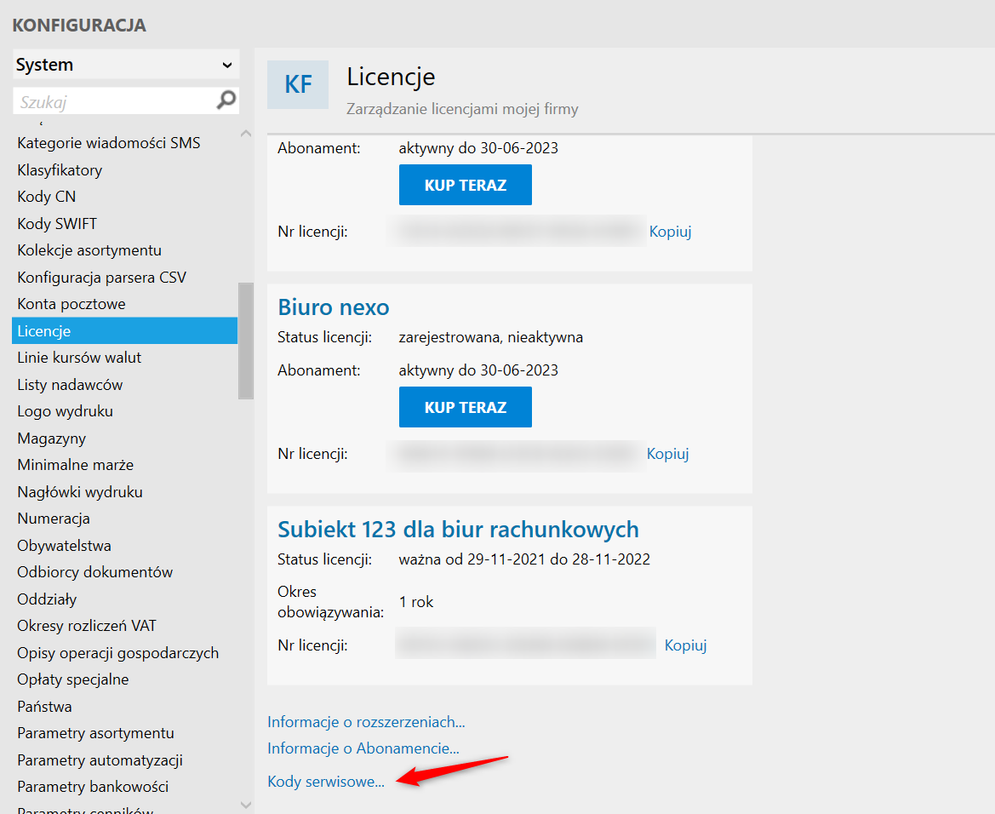Click the sidebar scrollbar thumb
Screen dimensions: 995x814
pyautogui.click(x=246, y=341)
